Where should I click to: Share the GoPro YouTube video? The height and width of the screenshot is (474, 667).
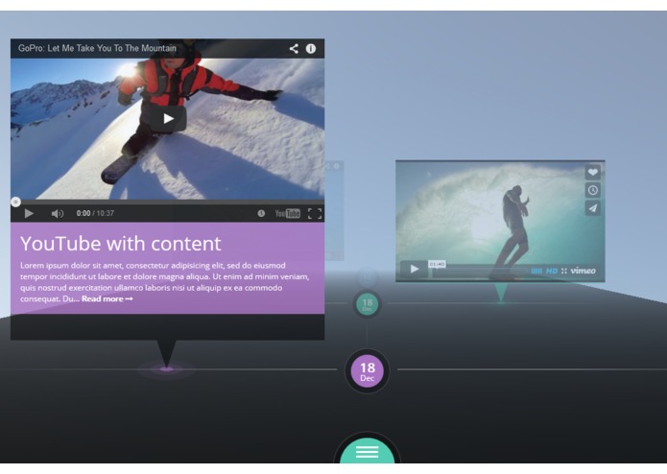click(294, 49)
